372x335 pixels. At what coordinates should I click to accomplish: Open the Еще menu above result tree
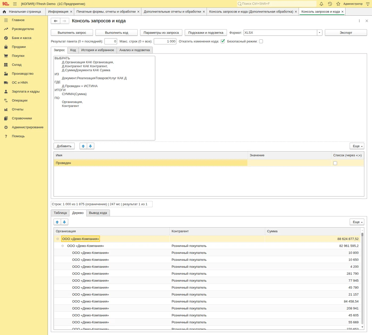coord(357,222)
